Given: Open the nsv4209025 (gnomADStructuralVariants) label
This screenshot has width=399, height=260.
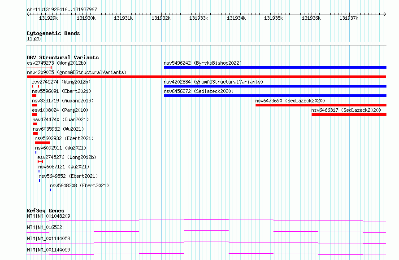Looking at the screenshot, I should (x=77, y=72).
